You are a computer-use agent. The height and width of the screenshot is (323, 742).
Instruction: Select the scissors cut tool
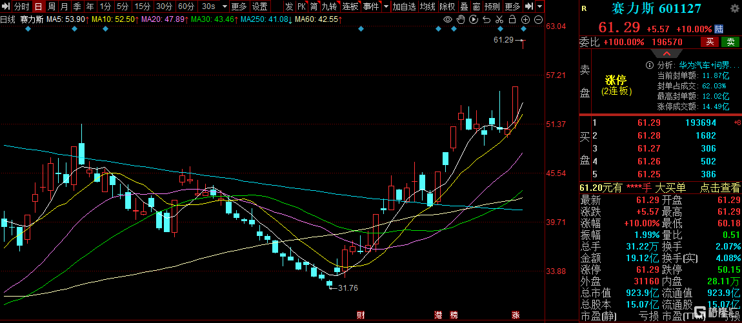coord(499,19)
